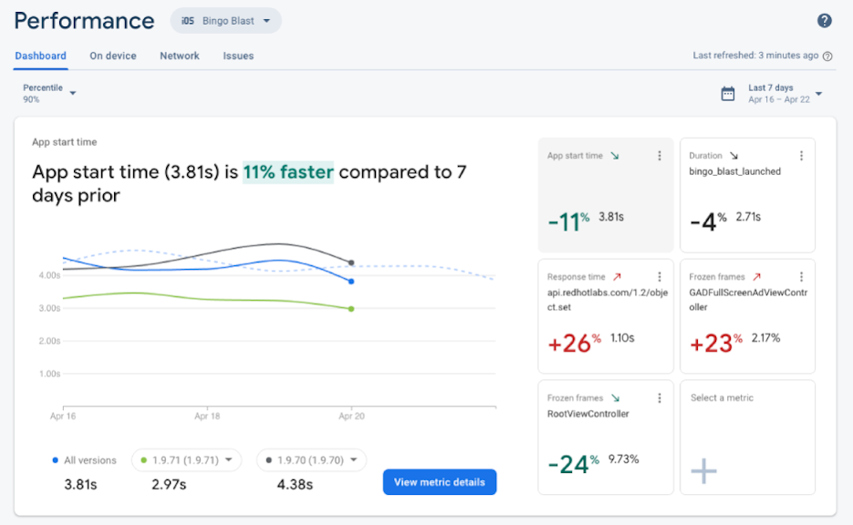This screenshot has height=525, width=853.
Task: Switch to the Issues tab
Action: pyautogui.click(x=238, y=56)
